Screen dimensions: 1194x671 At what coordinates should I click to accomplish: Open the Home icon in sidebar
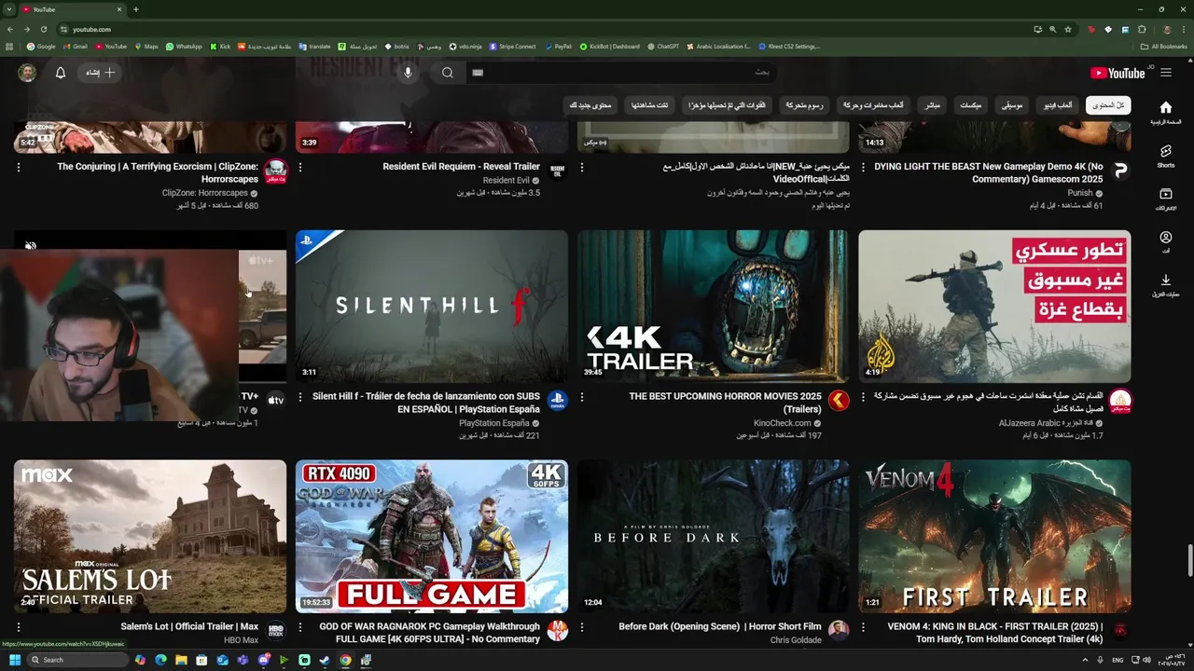1166,112
